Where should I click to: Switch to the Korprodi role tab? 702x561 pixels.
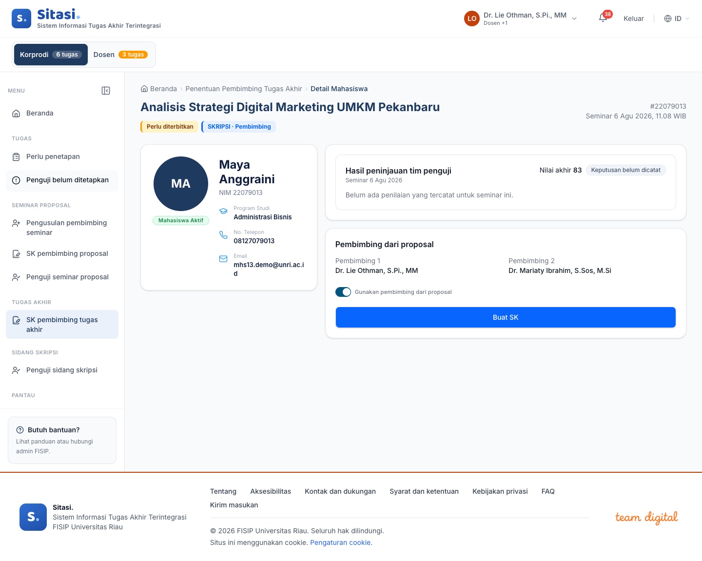point(51,55)
